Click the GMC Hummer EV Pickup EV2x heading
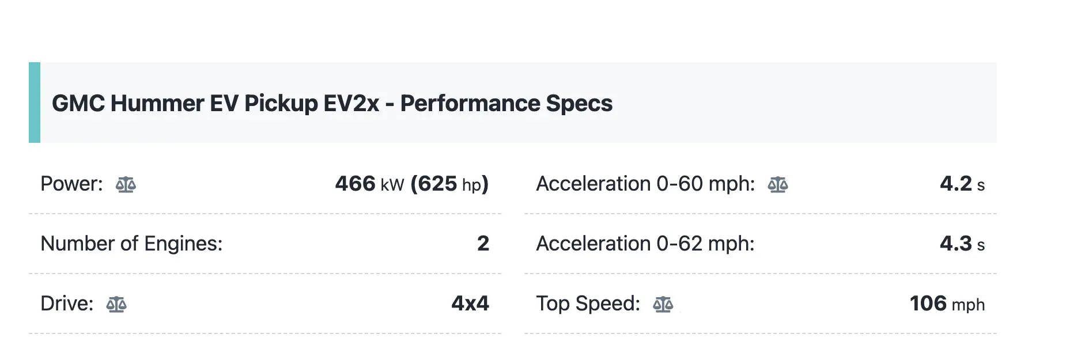This screenshot has height=349, width=1066. pyautogui.click(x=332, y=103)
